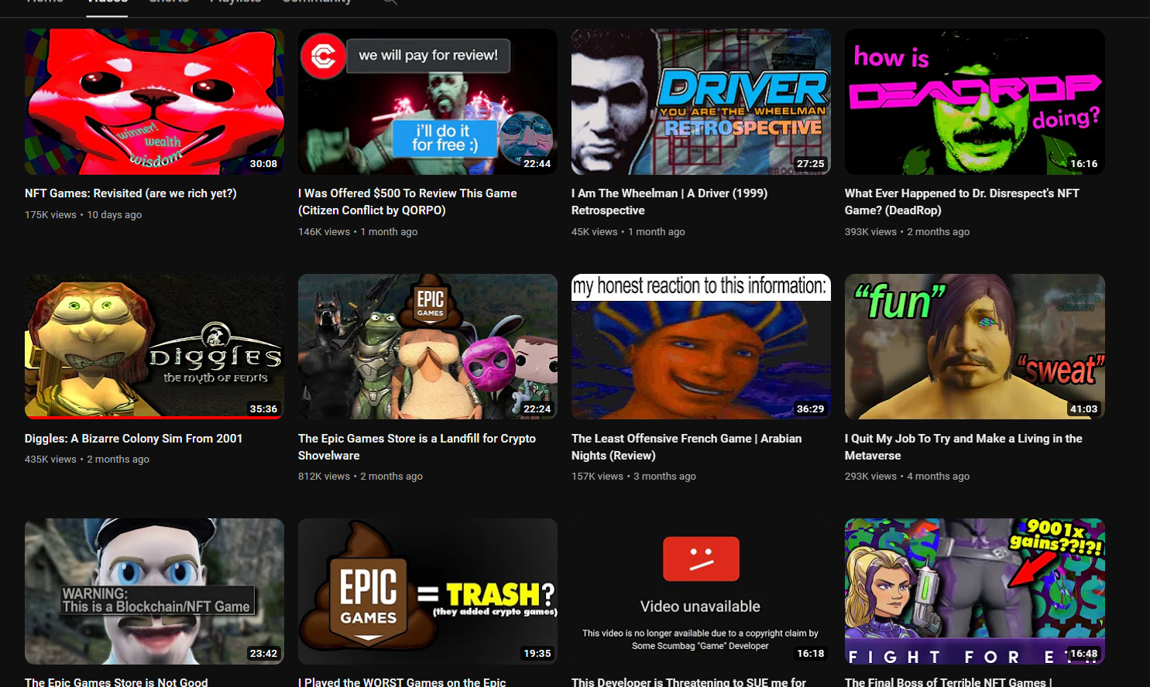This screenshot has height=687, width=1150.
Task: Click the '157K views' text
Action: tap(597, 477)
